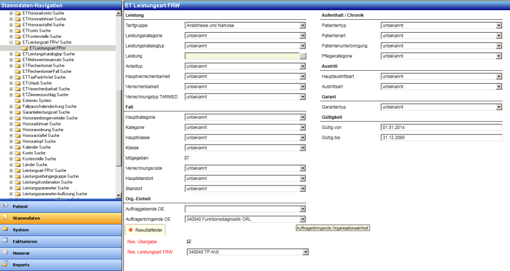The image size is (510, 271).
Task: Open the Honorar navigation section
Action: (x=61, y=253)
